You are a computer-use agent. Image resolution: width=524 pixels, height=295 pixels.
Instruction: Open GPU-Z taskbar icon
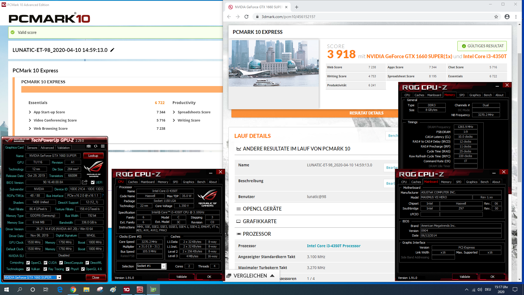tap(153, 290)
